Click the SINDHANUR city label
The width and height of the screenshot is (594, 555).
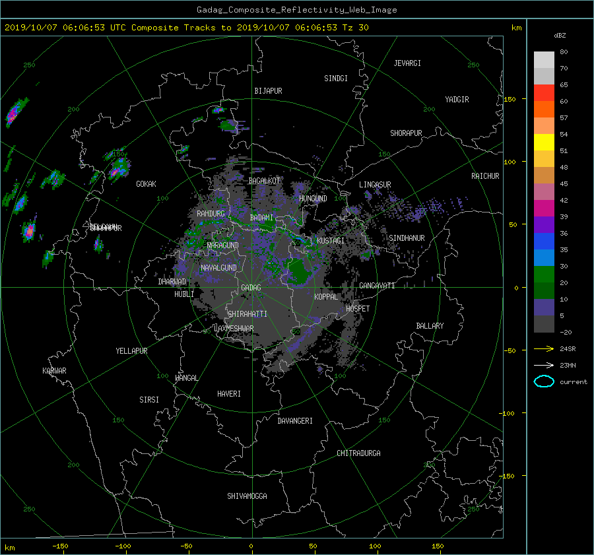pos(407,238)
